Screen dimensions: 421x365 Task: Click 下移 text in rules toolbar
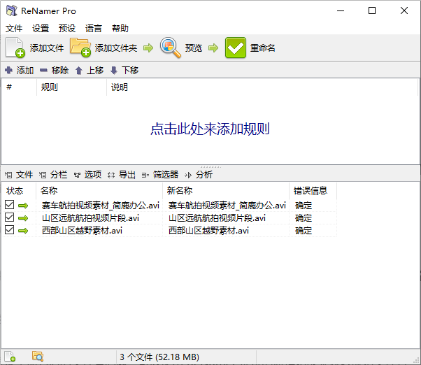[130, 71]
